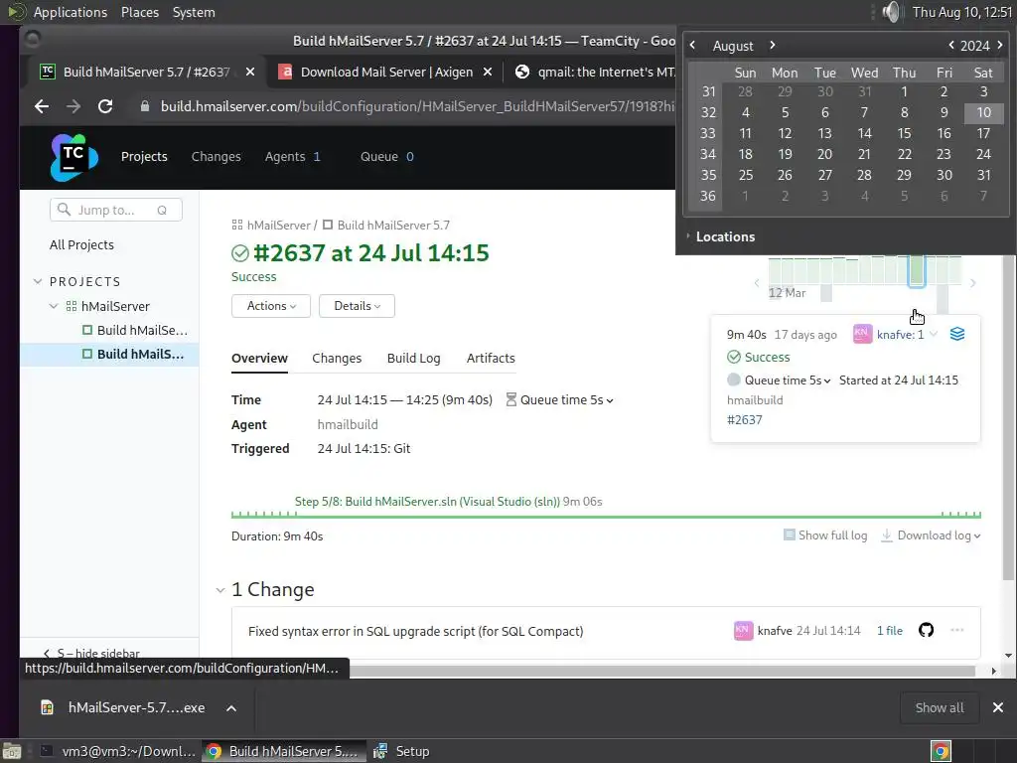
Task: Expand the Locations section in calendar
Action: [x=725, y=236]
